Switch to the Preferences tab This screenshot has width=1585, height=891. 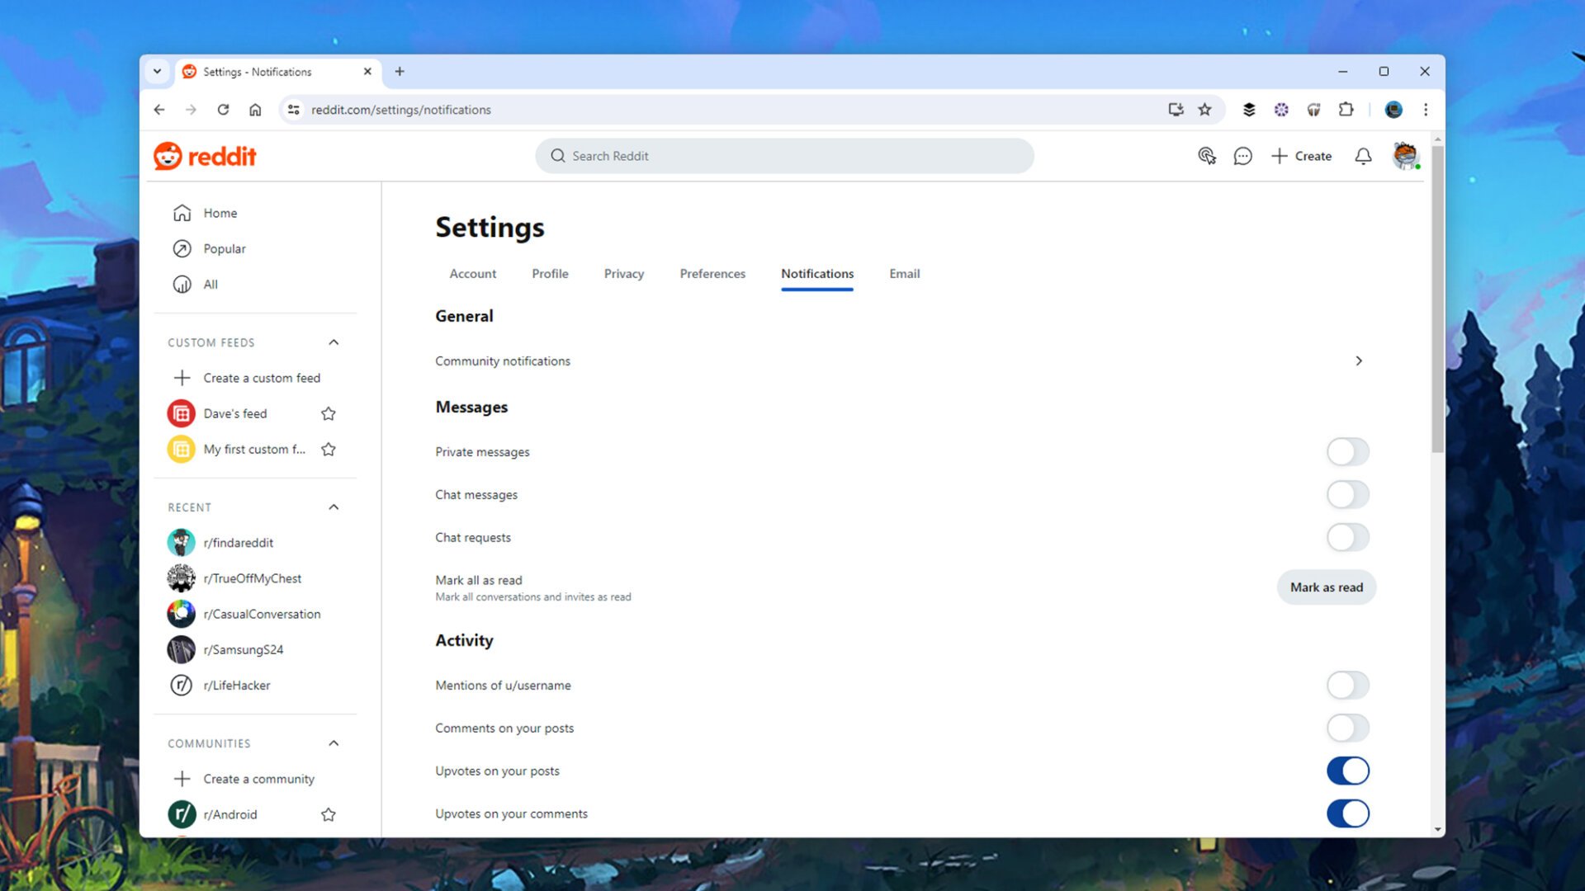click(x=712, y=274)
